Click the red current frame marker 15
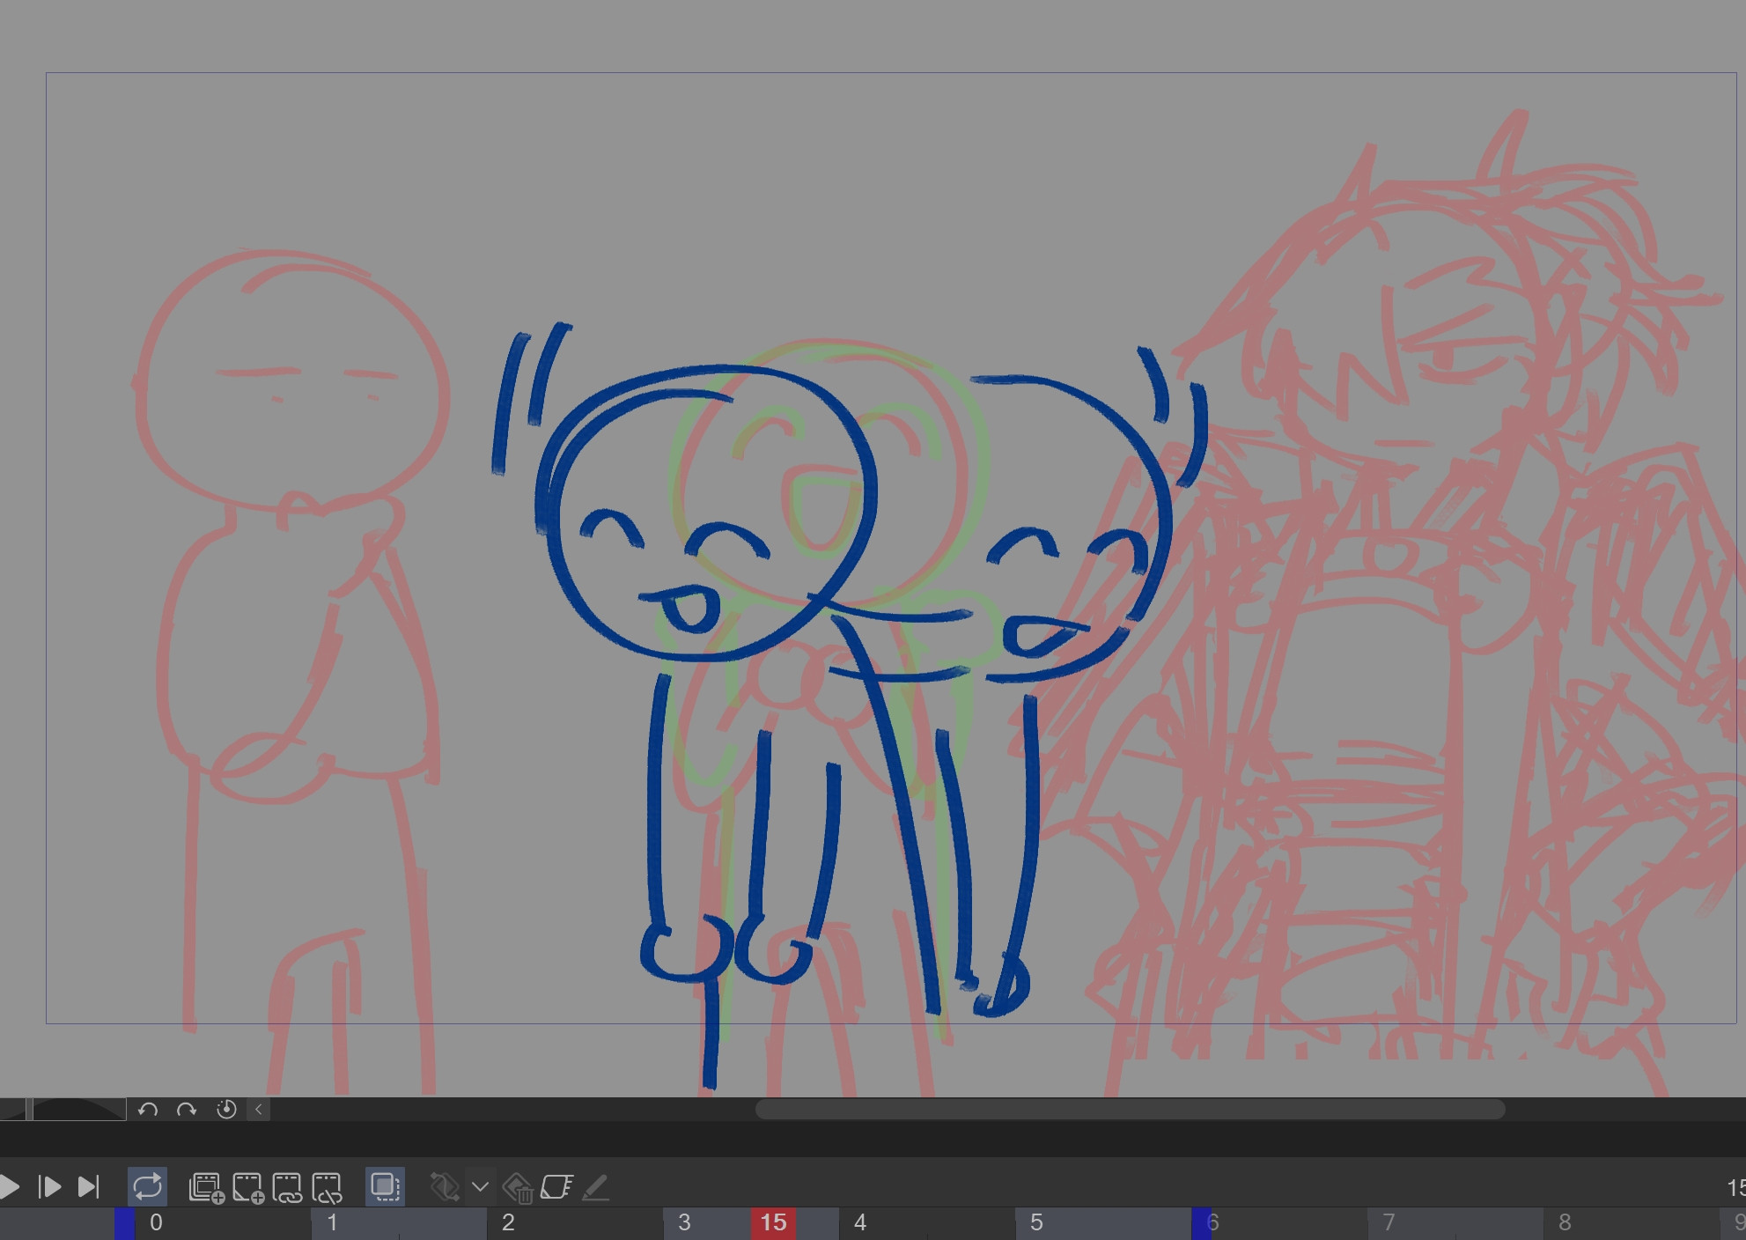 pos(773,1223)
